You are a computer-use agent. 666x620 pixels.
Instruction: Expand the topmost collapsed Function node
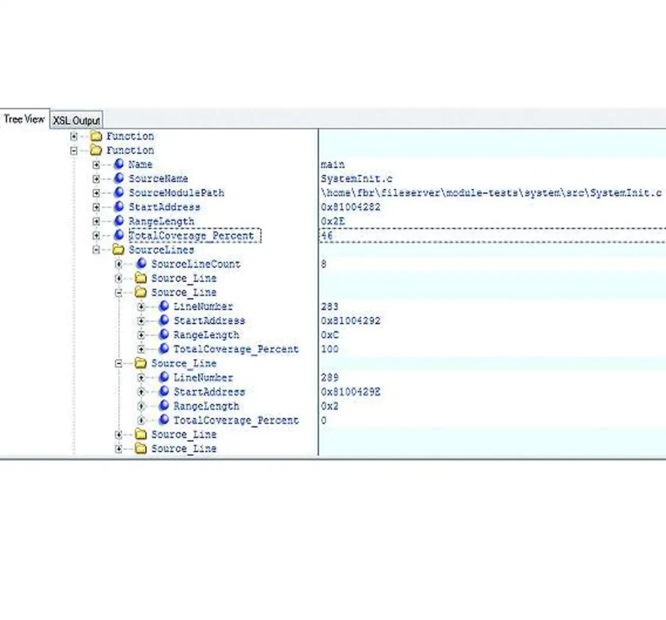click(74, 136)
